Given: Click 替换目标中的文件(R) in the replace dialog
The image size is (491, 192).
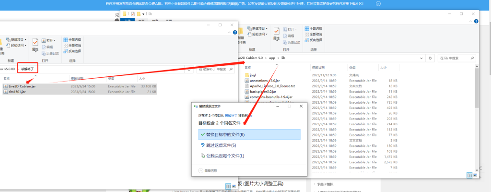Looking at the screenshot, I should tap(249, 134).
